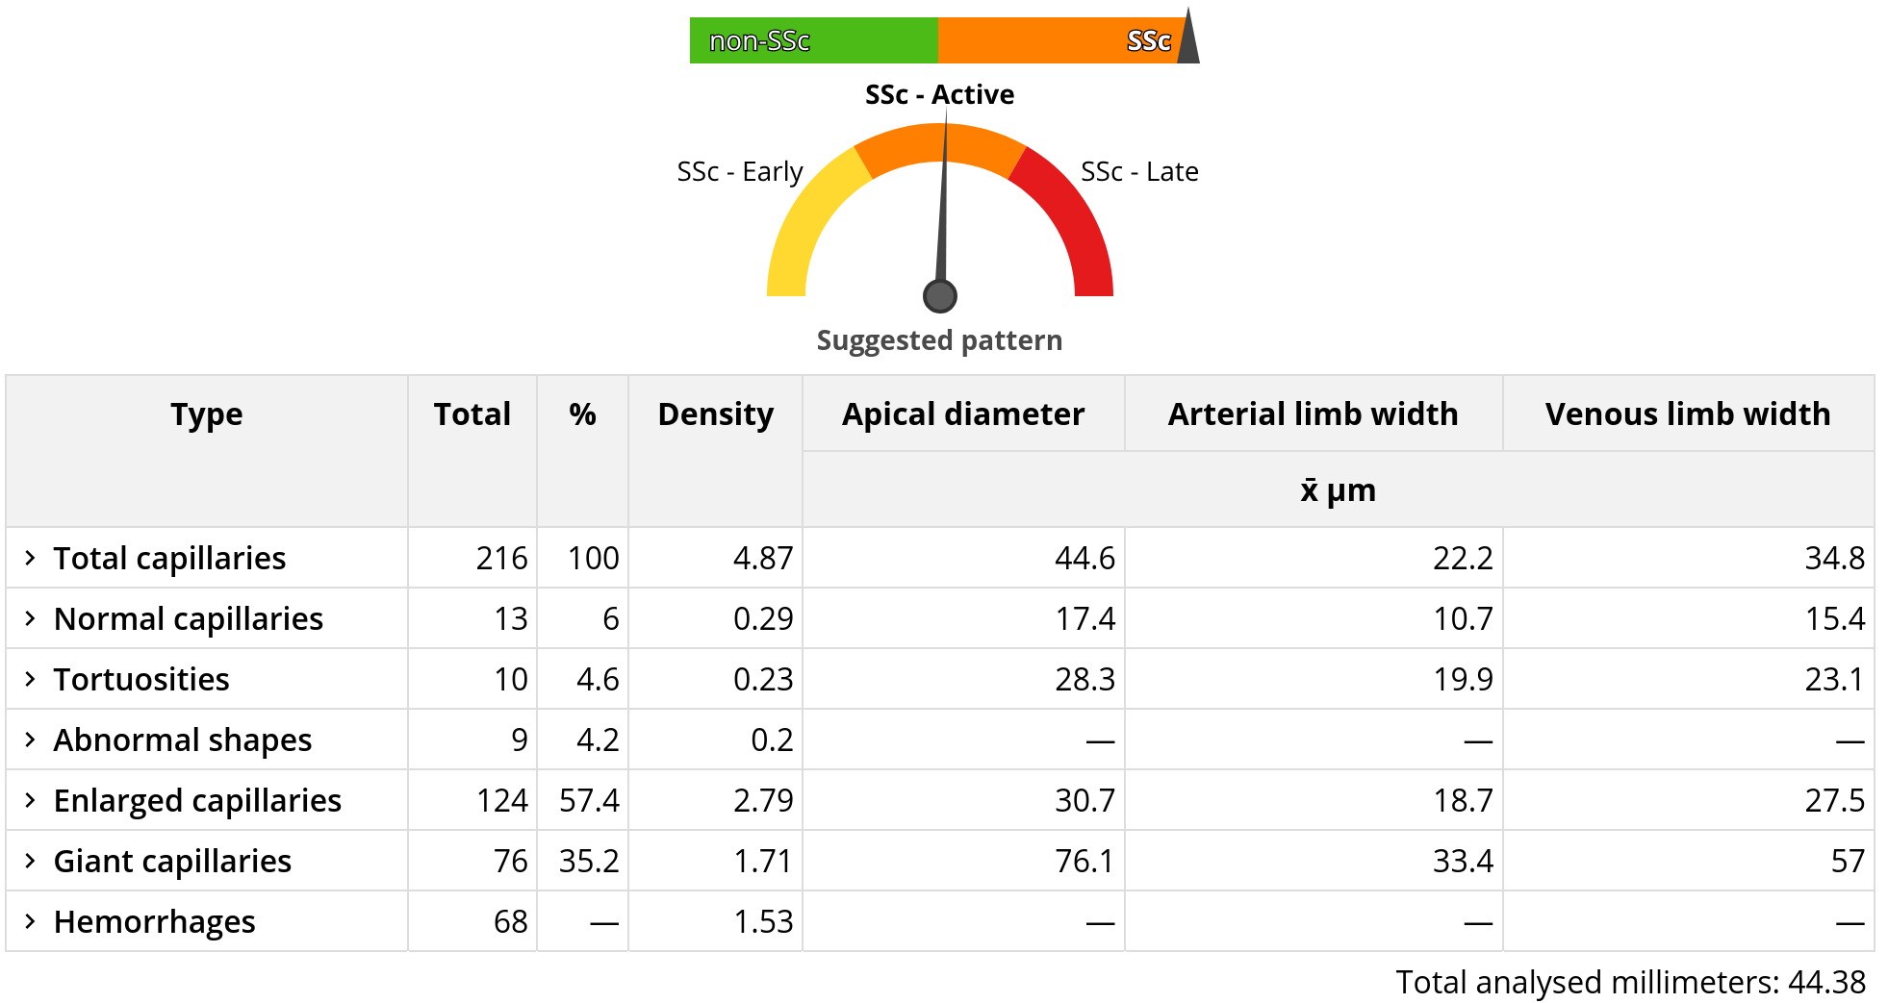Click the gauge needle pivot knob
This screenshot has width=1888, height=1003.
(940, 296)
